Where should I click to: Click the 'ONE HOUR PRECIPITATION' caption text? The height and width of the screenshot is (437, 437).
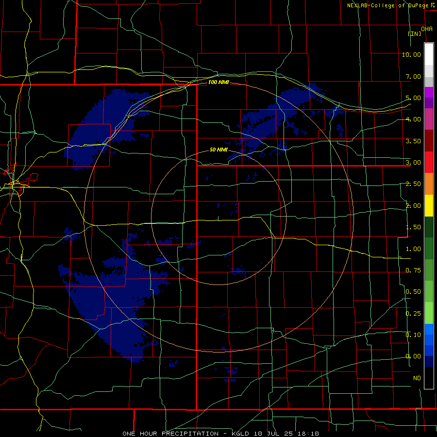(170, 434)
